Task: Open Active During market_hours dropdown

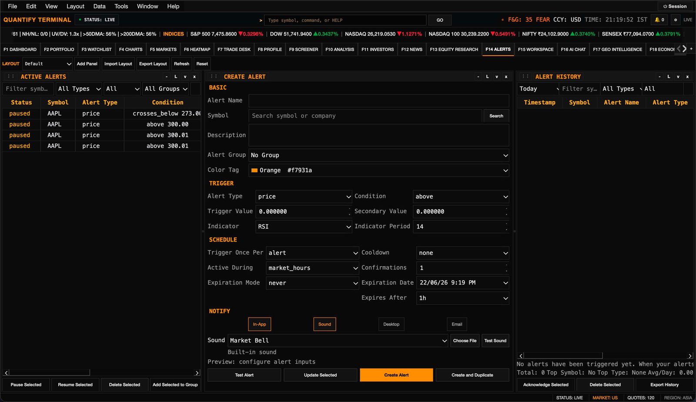Action: point(312,268)
